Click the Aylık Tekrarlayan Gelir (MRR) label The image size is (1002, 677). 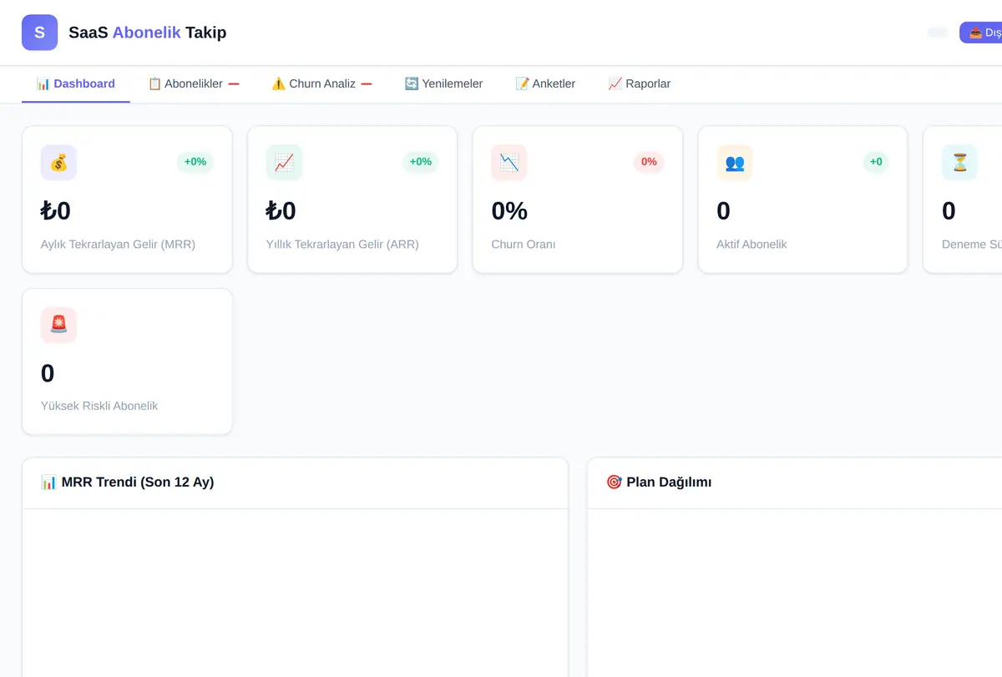tap(118, 245)
